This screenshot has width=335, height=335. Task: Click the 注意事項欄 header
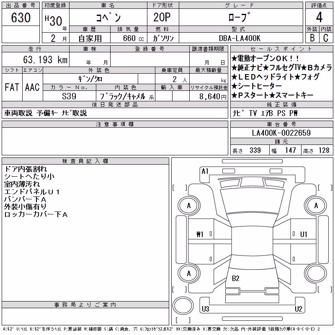tap(115, 124)
